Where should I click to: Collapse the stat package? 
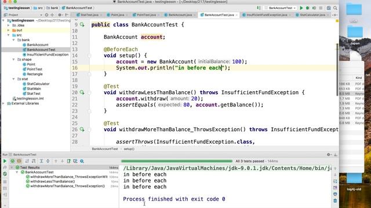tap(13, 79)
